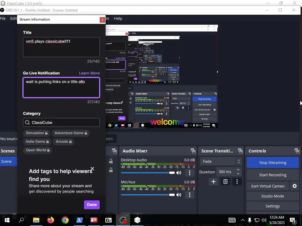Select the Adventure Game tag chip

coord(71,133)
